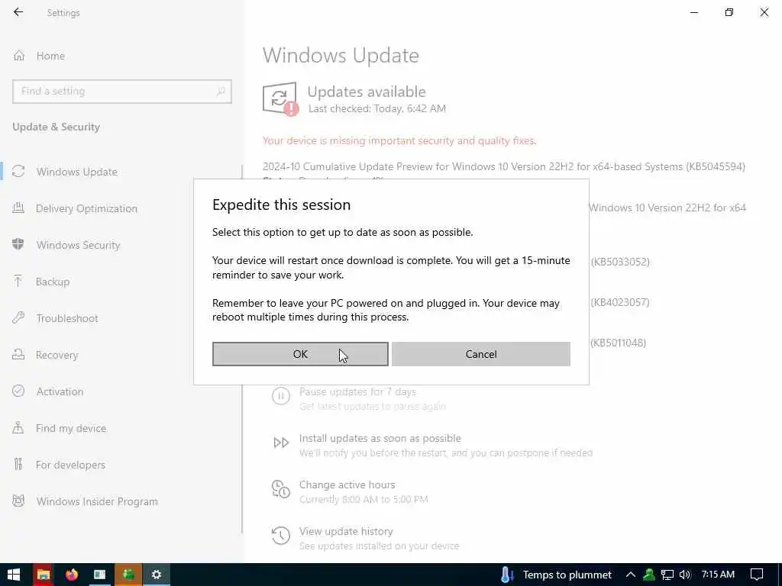782x586 pixels.
Task: Click the volume speaker tray icon
Action: coord(685,575)
